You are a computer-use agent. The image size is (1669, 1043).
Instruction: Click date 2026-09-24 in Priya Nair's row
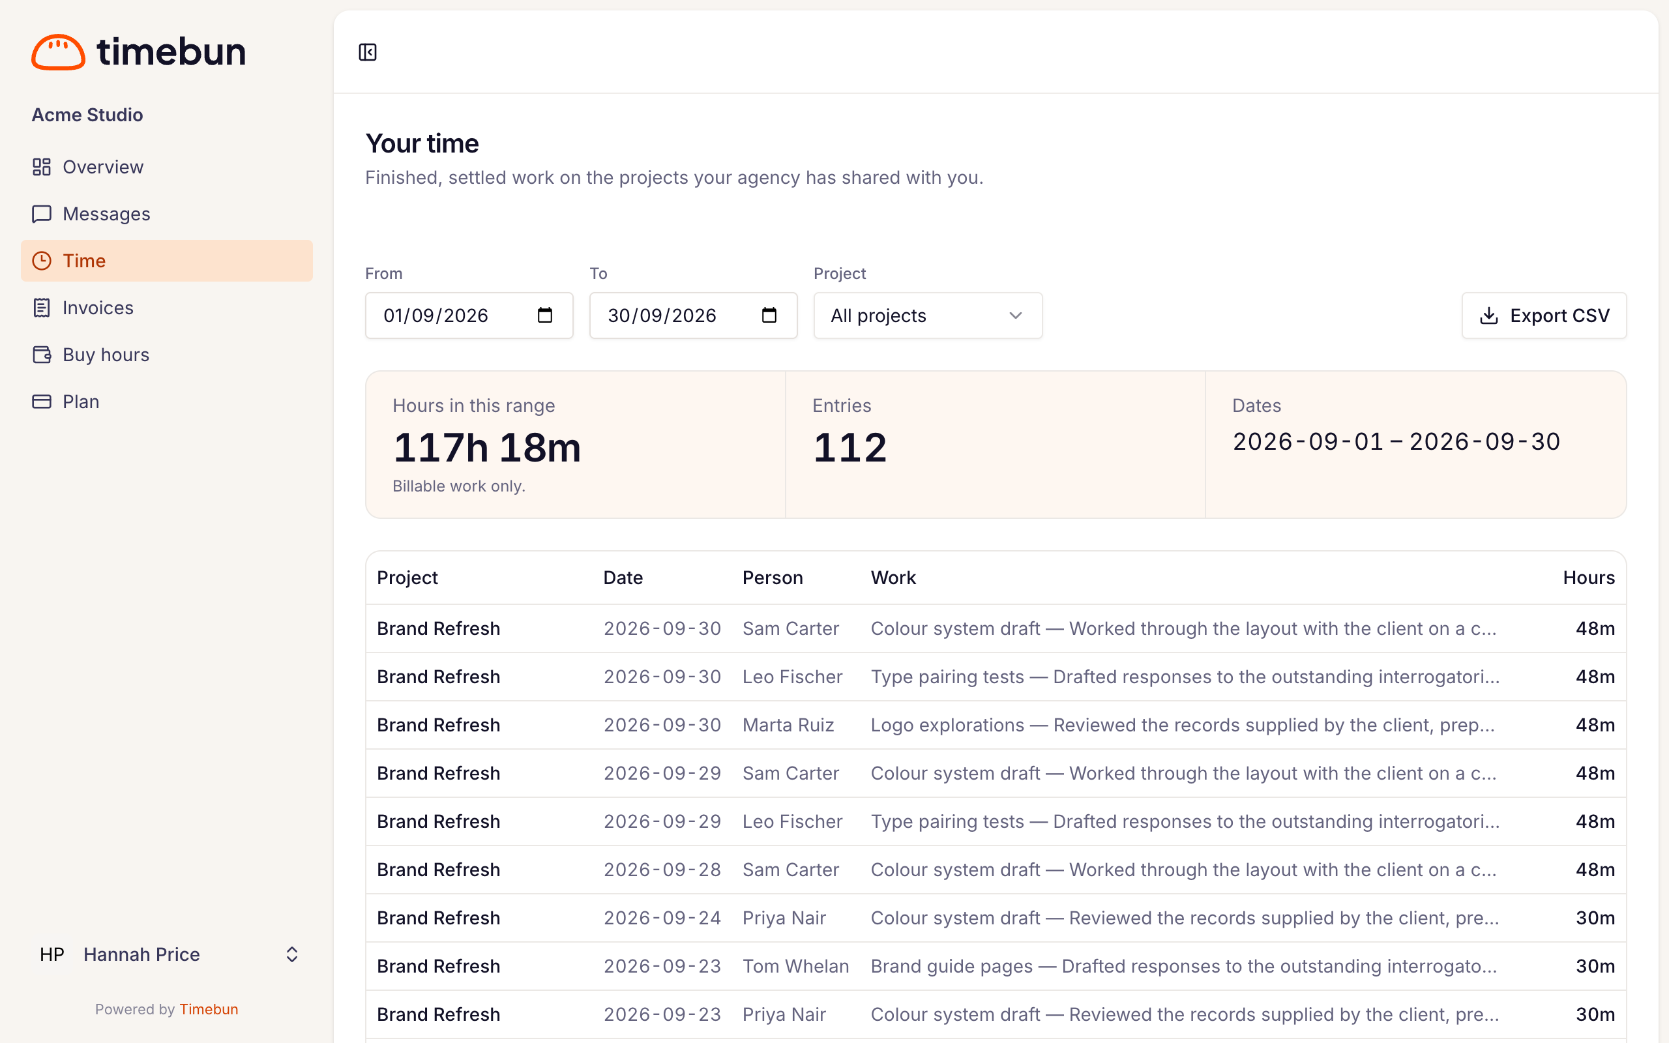pos(662,917)
